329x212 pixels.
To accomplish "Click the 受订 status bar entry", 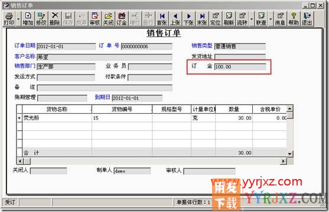I will [x=10, y=202].
